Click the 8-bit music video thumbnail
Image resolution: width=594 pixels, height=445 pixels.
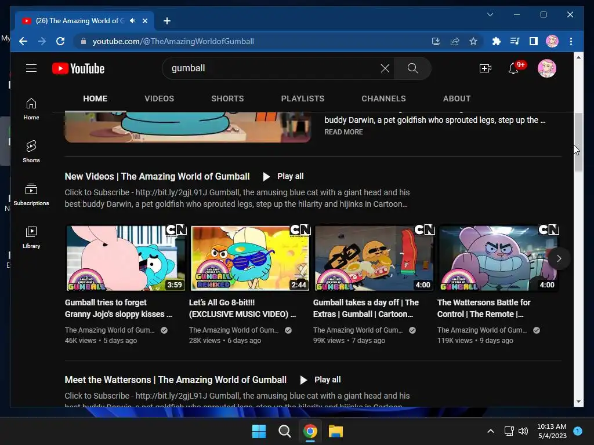pyautogui.click(x=250, y=258)
